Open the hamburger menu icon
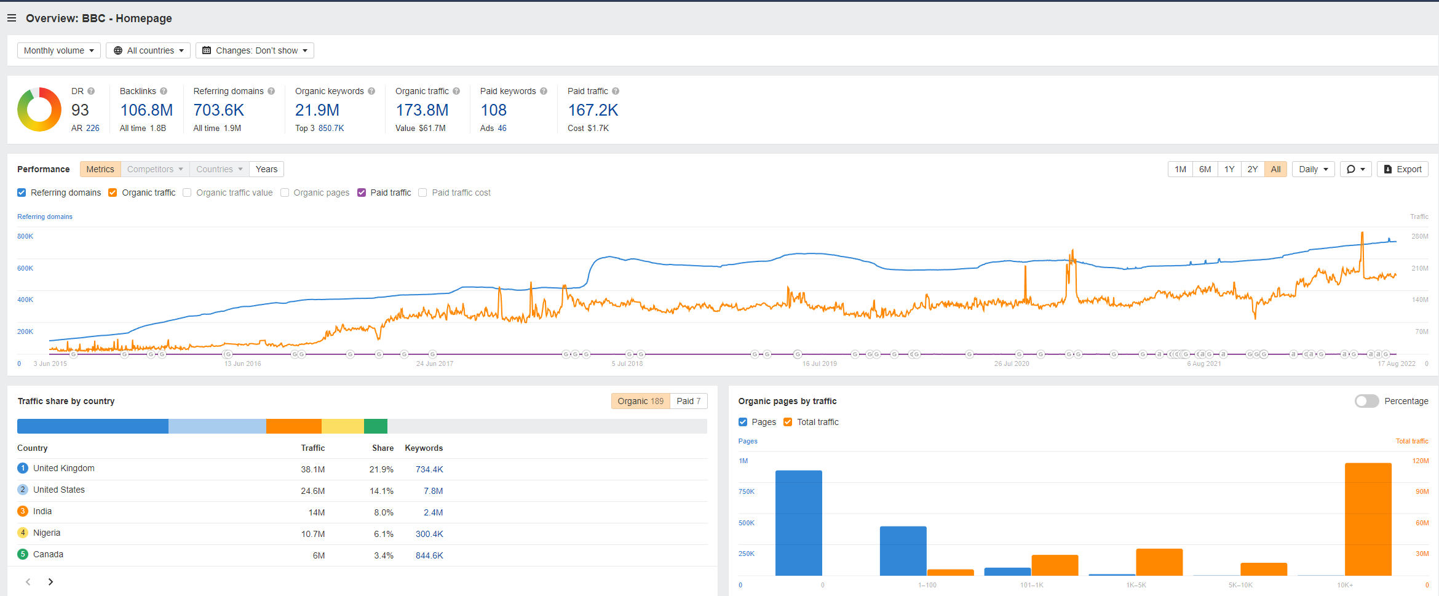 (x=12, y=18)
